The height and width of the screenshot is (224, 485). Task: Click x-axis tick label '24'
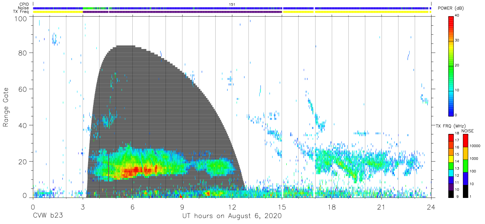click(431, 207)
